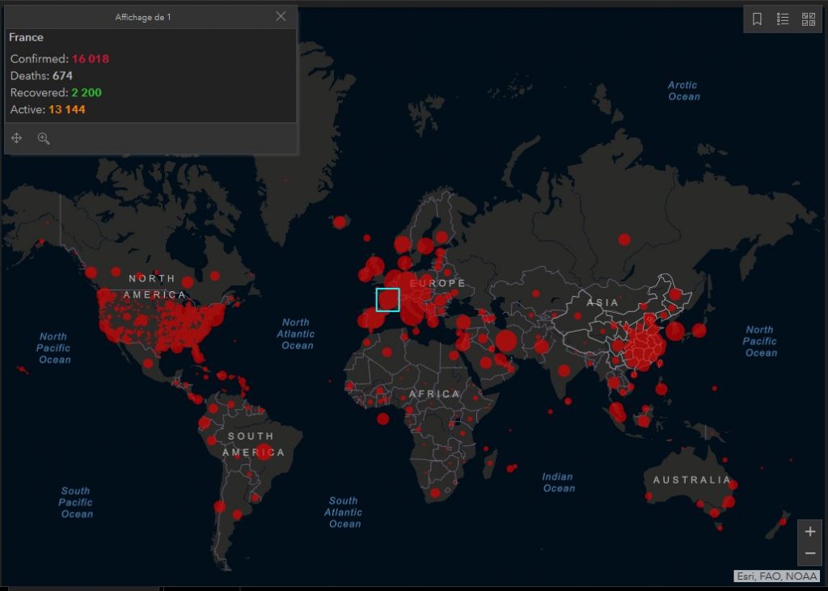Zoom in with the plus button
This screenshot has width=828, height=591.
(x=810, y=532)
